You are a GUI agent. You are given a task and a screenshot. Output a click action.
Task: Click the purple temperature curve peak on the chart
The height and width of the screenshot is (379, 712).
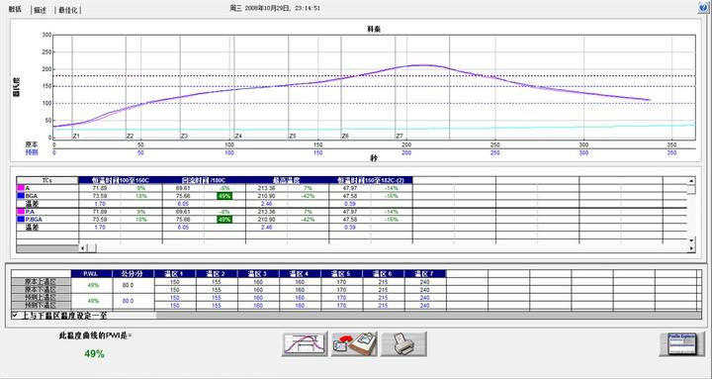pyautogui.click(x=422, y=65)
